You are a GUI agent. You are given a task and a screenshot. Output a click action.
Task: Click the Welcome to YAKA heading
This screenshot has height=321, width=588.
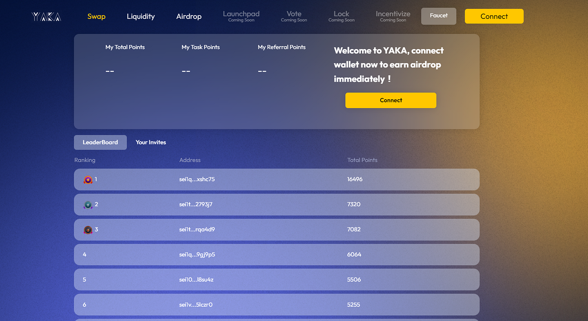click(389, 65)
